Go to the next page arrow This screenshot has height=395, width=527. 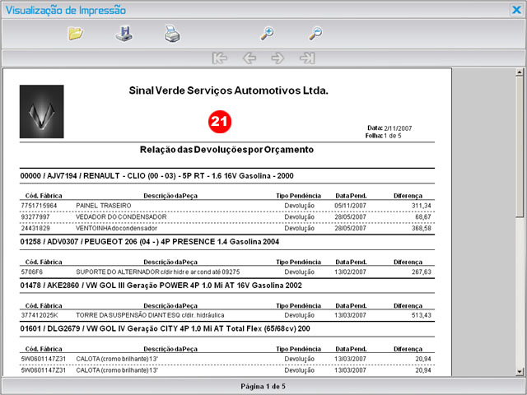(x=278, y=58)
